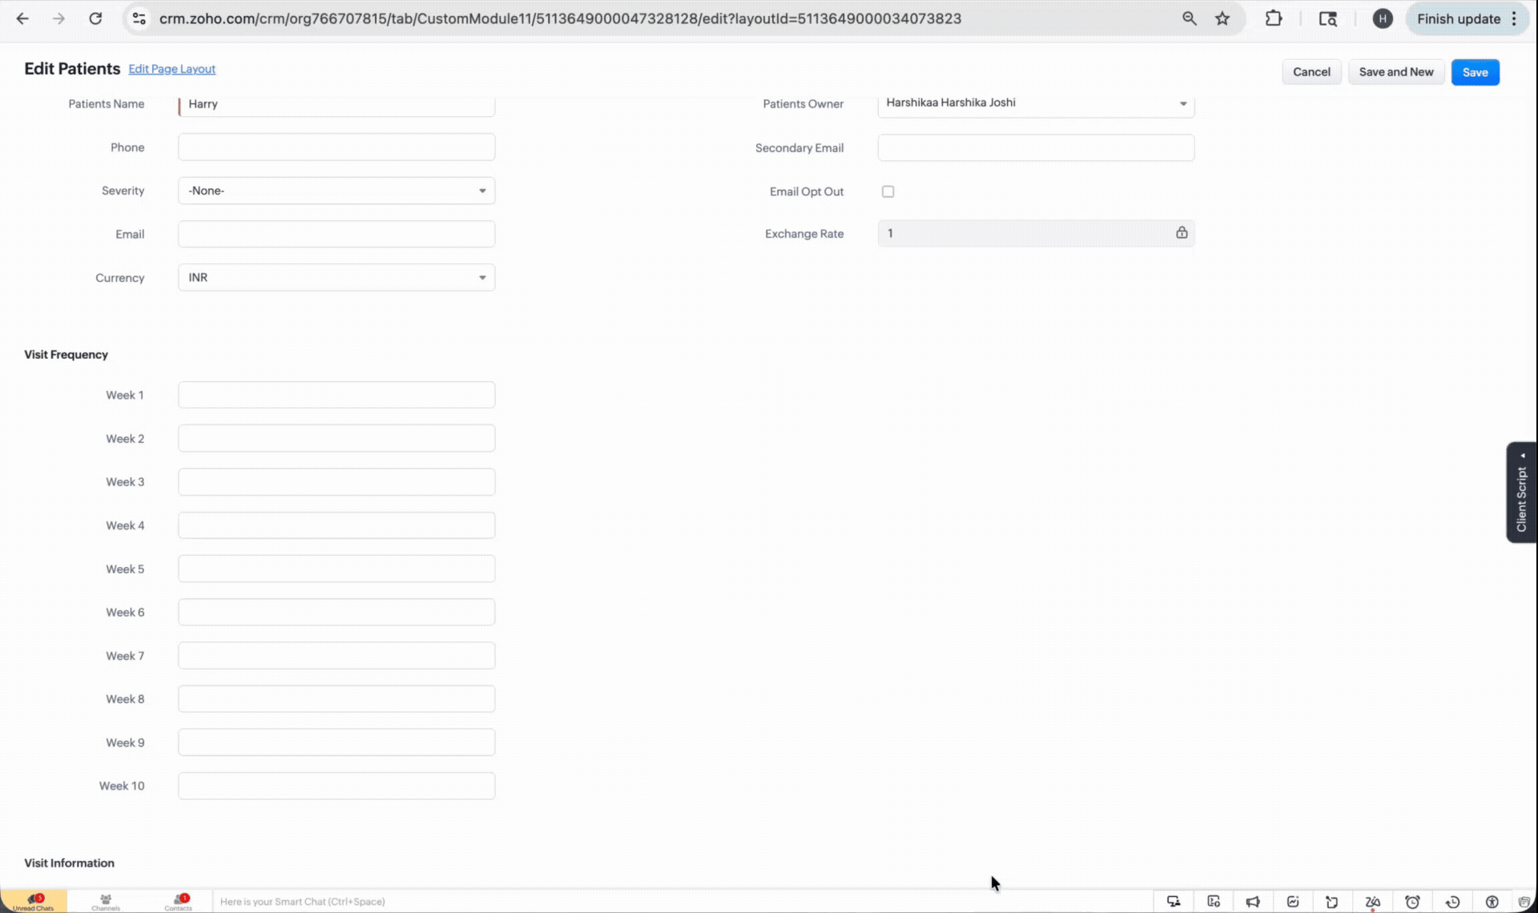Open browser extensions puzzle icon
Screen dimensions: 1538x913
[x=1273, y=18]
